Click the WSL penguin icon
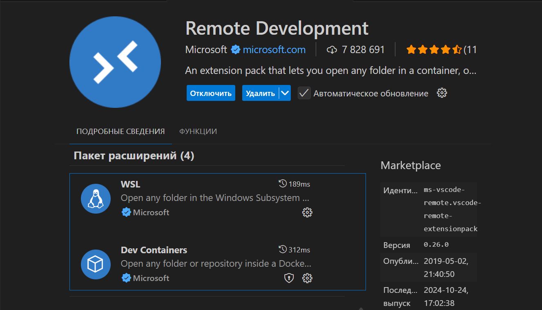 (x=96, y=198)
